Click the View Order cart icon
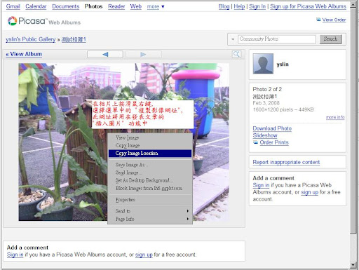 pos(318,20)
